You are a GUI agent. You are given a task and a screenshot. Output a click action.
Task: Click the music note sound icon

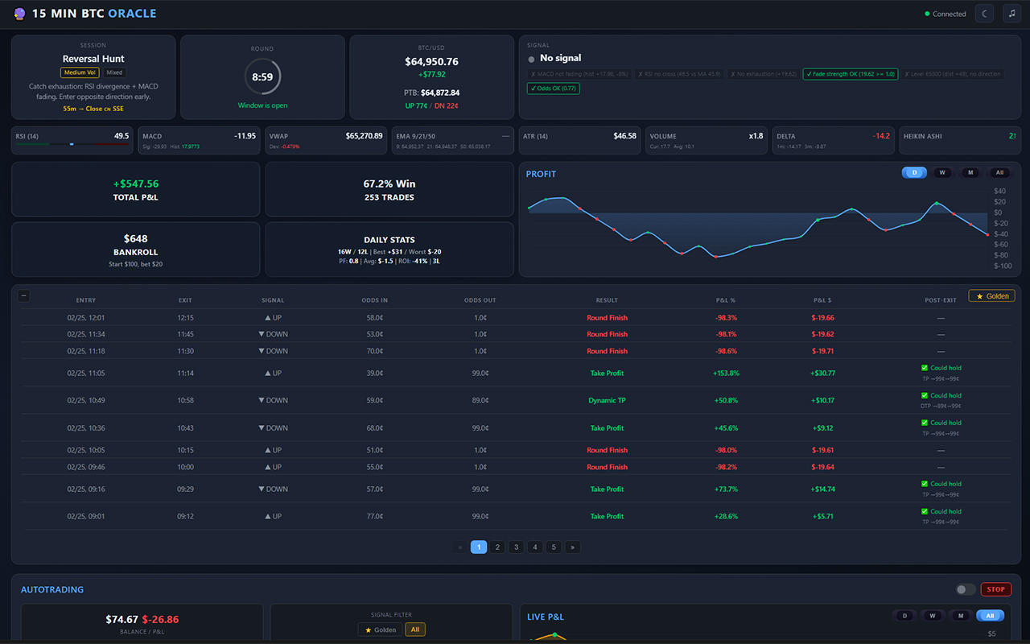[1010, 14]
